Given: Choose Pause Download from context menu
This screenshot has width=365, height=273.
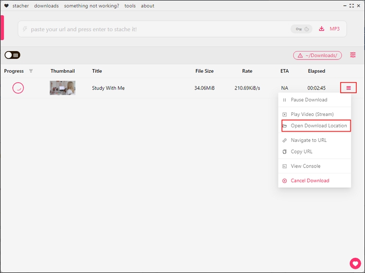Looking at the screenshot, I should coord(314,100).
